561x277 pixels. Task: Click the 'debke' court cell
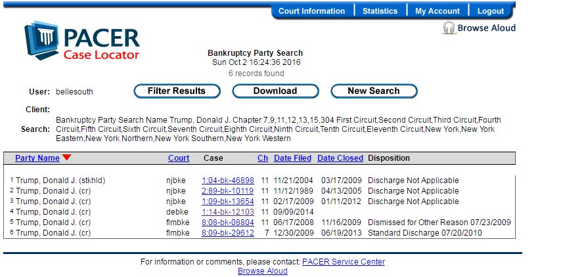pos(177,212)
